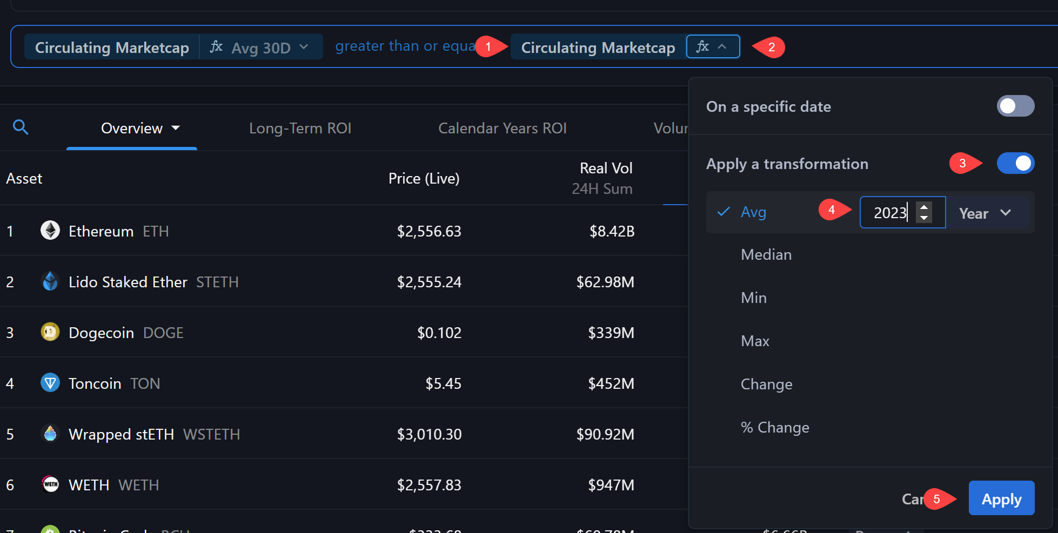
Task: Click the $5.45 Toncoin price
Action: [x=443, y=383]
